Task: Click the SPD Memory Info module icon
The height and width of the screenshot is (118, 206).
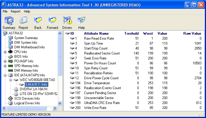Action: coord(10,66)
